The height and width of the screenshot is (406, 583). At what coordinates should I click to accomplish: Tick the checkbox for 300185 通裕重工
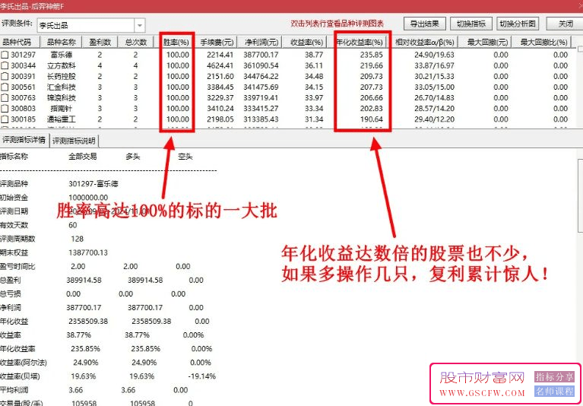click(x=4, y=119)
